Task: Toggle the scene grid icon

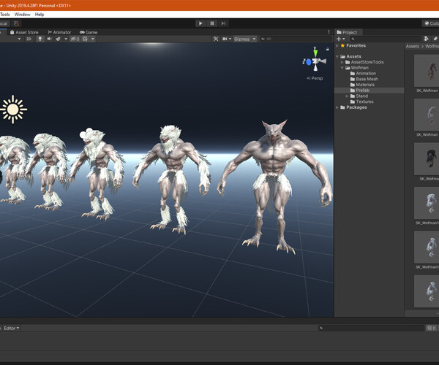Action: pos(85,39)
